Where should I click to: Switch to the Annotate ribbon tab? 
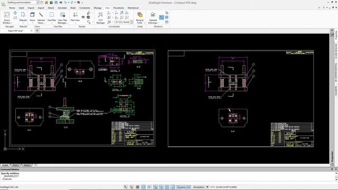(x=62, y=8)
